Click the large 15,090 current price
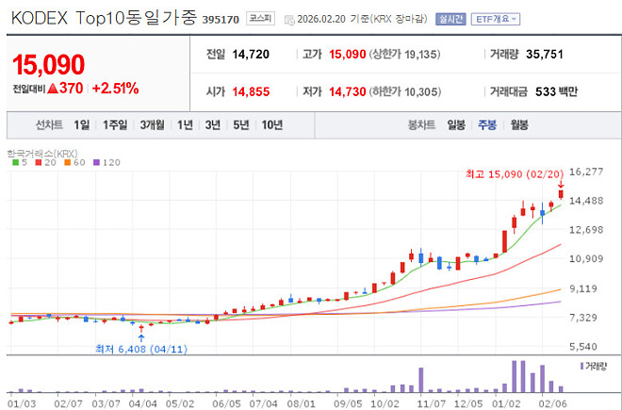 (48, 65)
